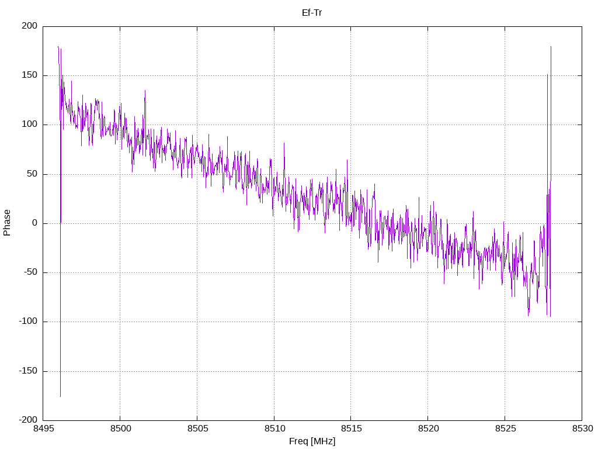This screenshot has width=598, height=449.
Task: Click the x-axis tick label 8495
Action: [43, 429]
